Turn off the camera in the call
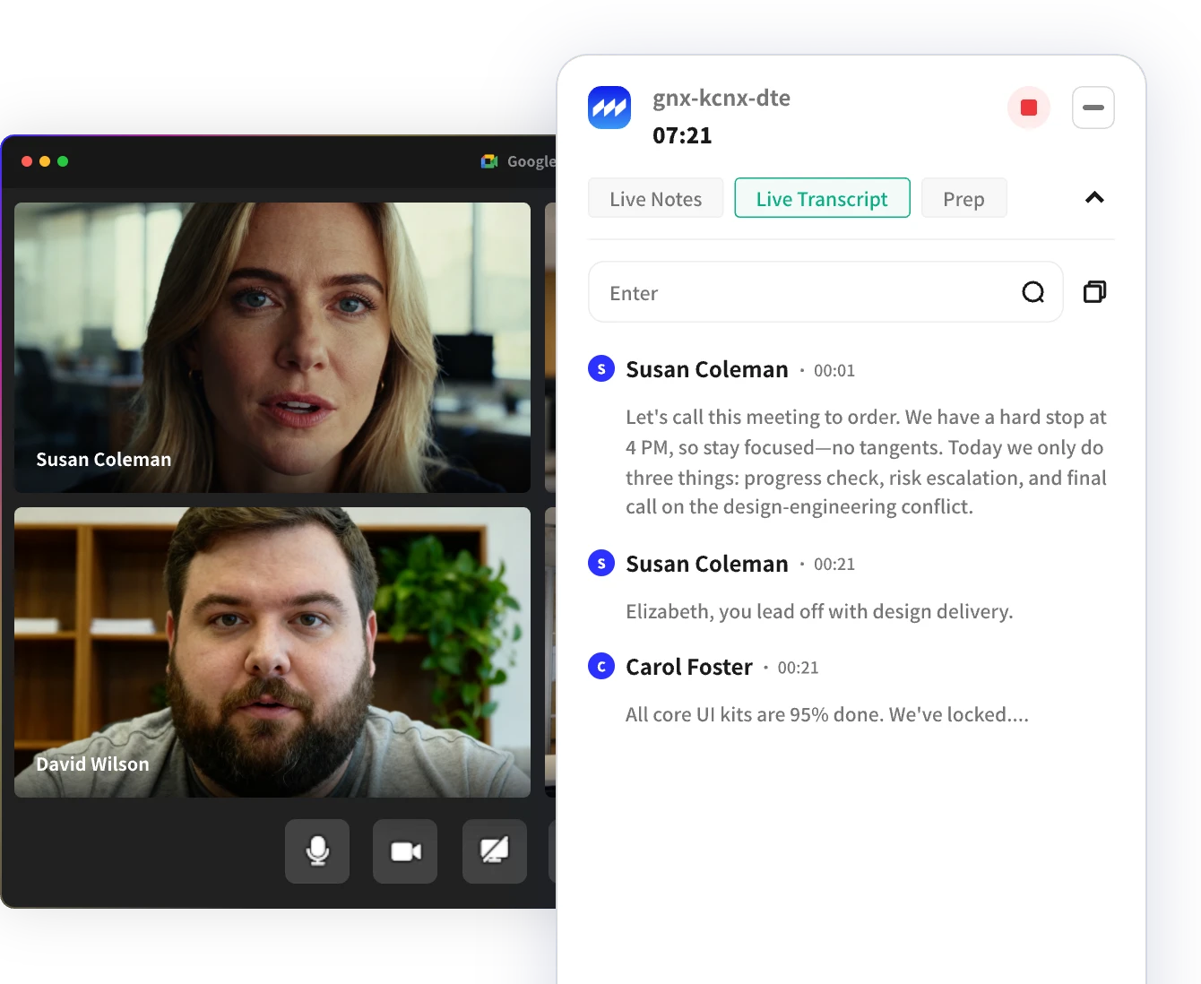This screenshot has height=984, width=1201. [404, 851]
